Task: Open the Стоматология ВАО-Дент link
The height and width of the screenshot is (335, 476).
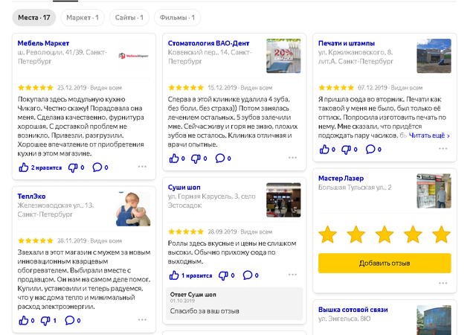Action: click(208, 43)
